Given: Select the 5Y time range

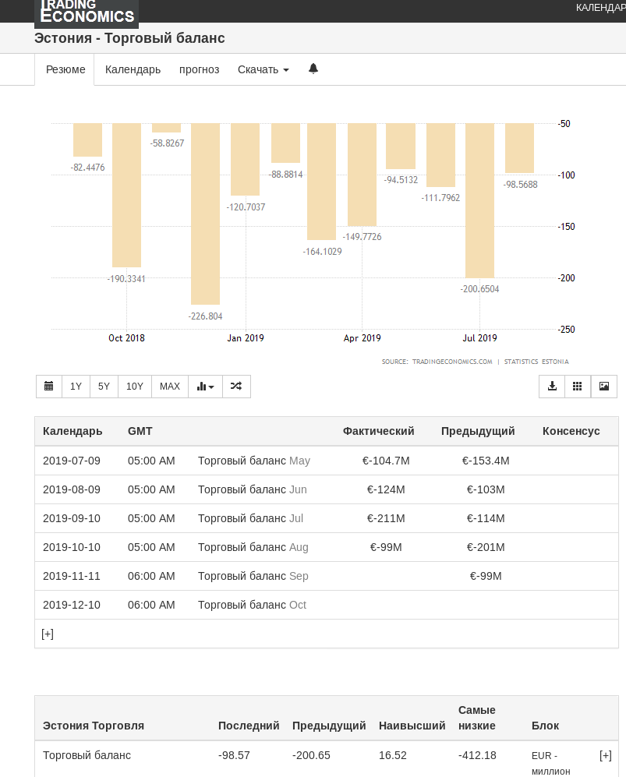Looking at the screenshot, I should (104, 387).
